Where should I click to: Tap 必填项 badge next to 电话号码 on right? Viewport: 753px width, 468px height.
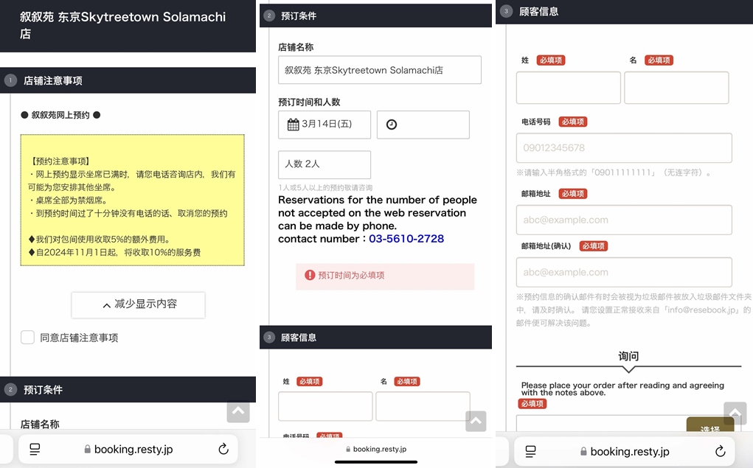click(573, 122)
